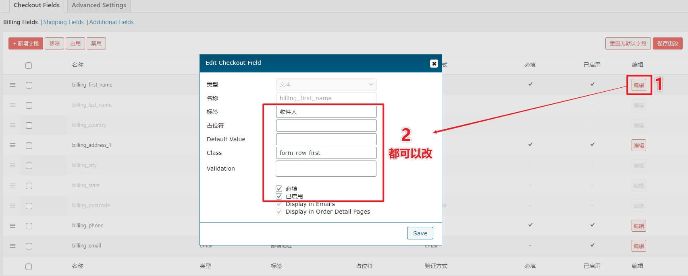Check the billing_last_name row checkbox
The width and height of the screenshot is (688, 276).
(x=29, y=105)
